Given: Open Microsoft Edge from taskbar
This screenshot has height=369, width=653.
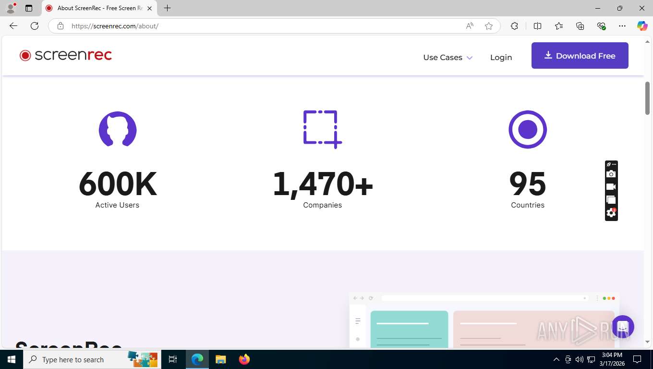Looking at the screenshot, I should [197, 359].
